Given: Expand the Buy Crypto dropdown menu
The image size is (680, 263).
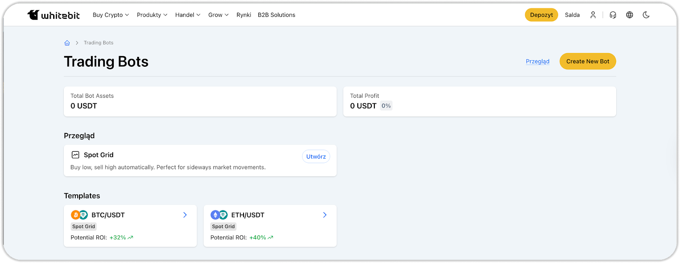Looking at the screenshot, I should point(110,15).
